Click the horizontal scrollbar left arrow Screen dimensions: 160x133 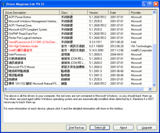pos(6,89)
